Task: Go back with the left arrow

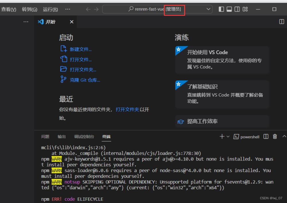Action: click(x=88, y=9)
